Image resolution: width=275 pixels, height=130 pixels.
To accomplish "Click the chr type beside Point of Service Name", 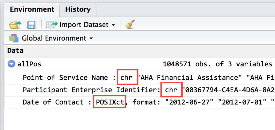I will click(127, 77).
